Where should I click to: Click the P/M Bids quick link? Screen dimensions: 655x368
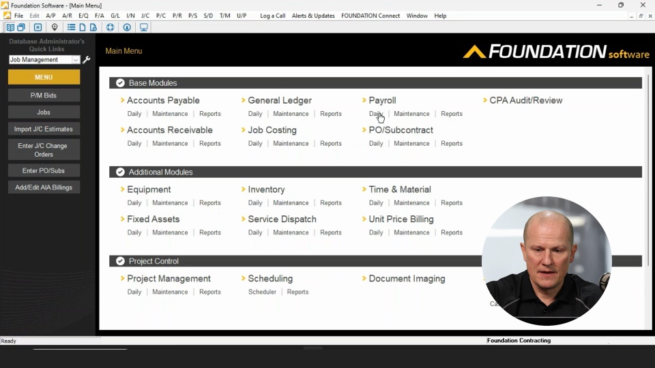44,95
